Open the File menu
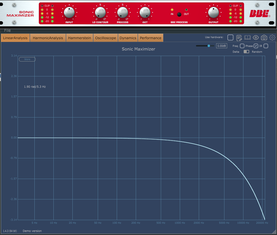This screenshot has width=277, height=235. tap(7, 30)
